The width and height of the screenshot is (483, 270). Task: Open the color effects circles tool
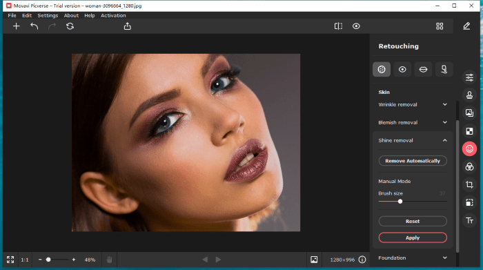(x=469, y=166)
